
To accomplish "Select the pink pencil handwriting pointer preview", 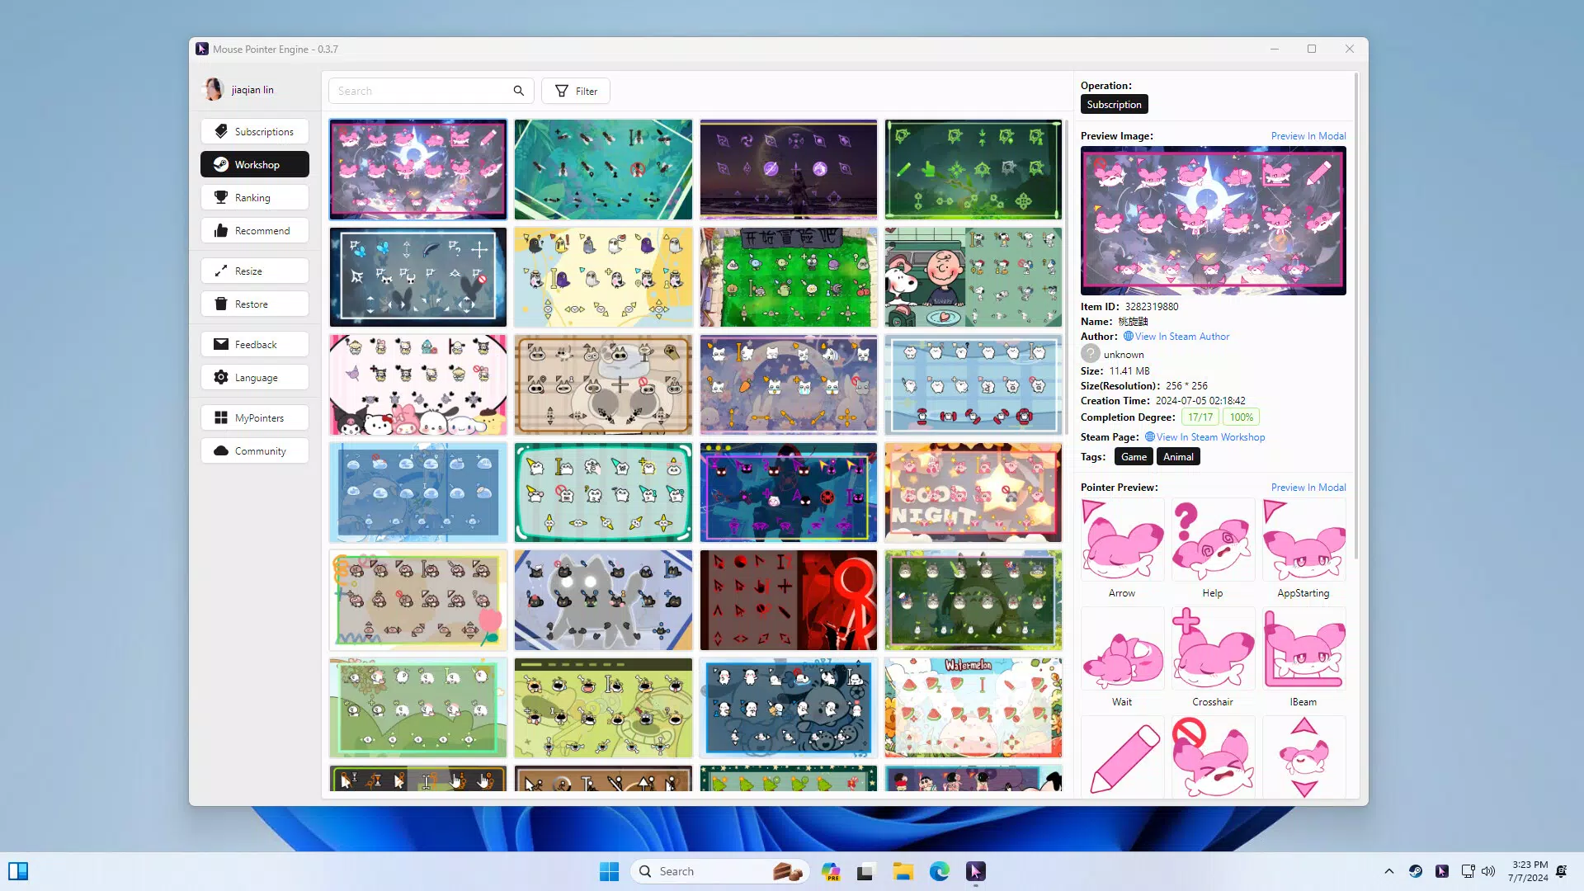I will click(1122, 757).
